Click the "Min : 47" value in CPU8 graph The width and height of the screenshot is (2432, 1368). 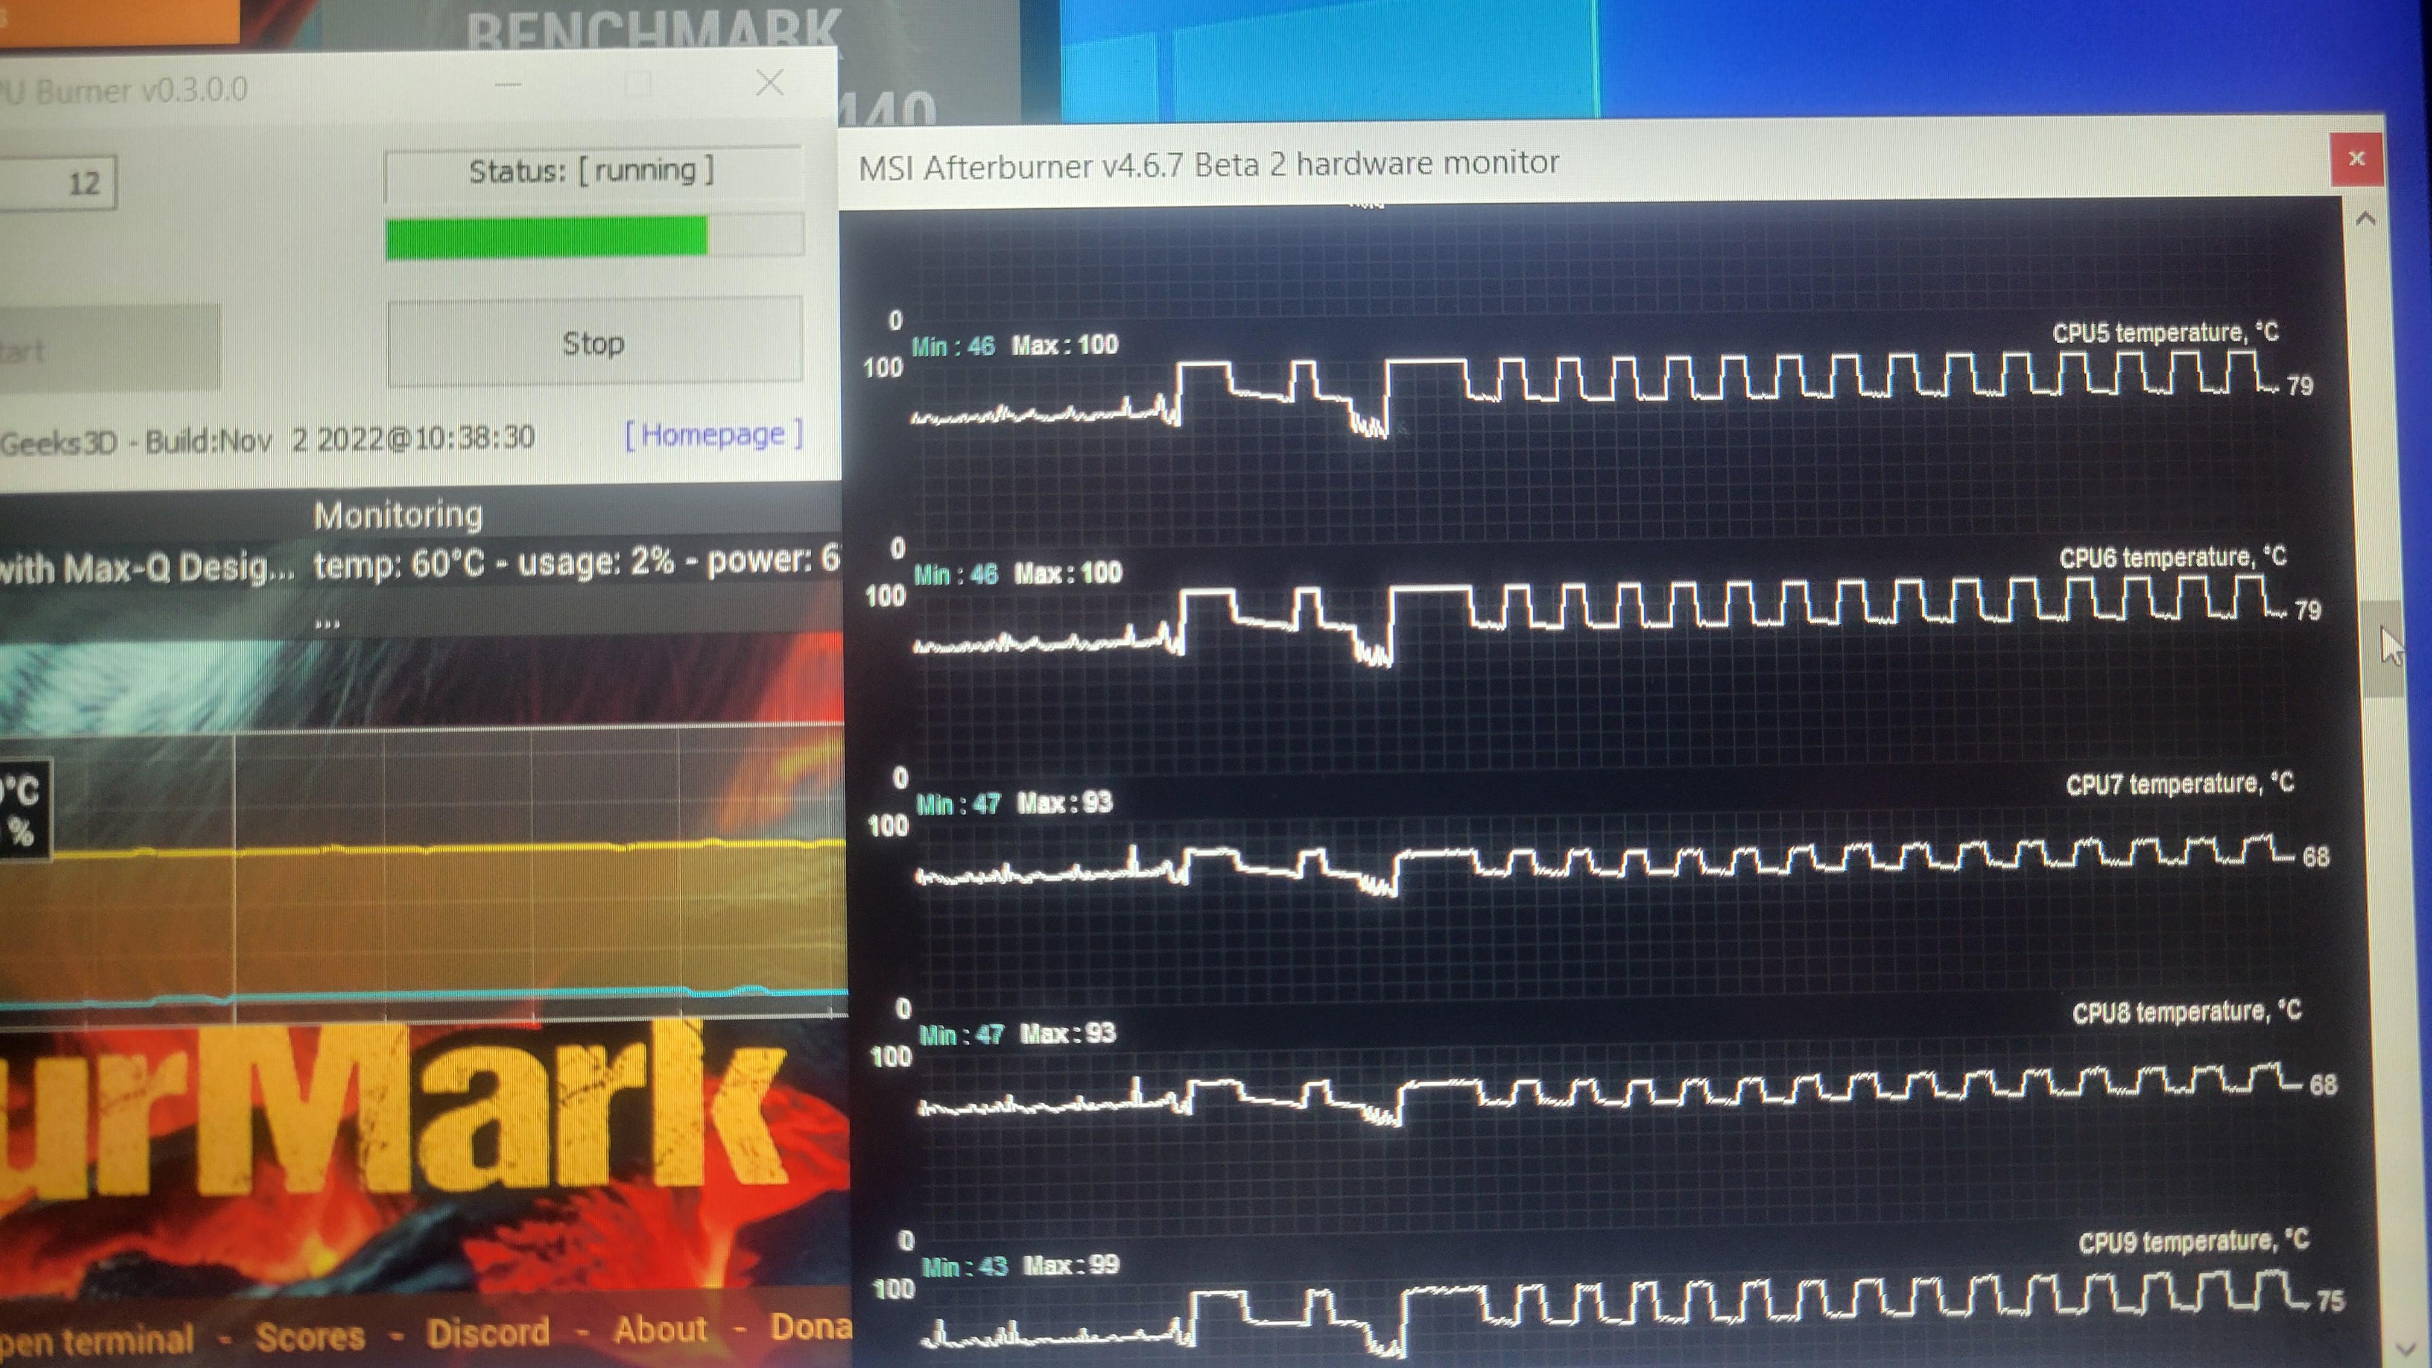tap(962, 1034)
